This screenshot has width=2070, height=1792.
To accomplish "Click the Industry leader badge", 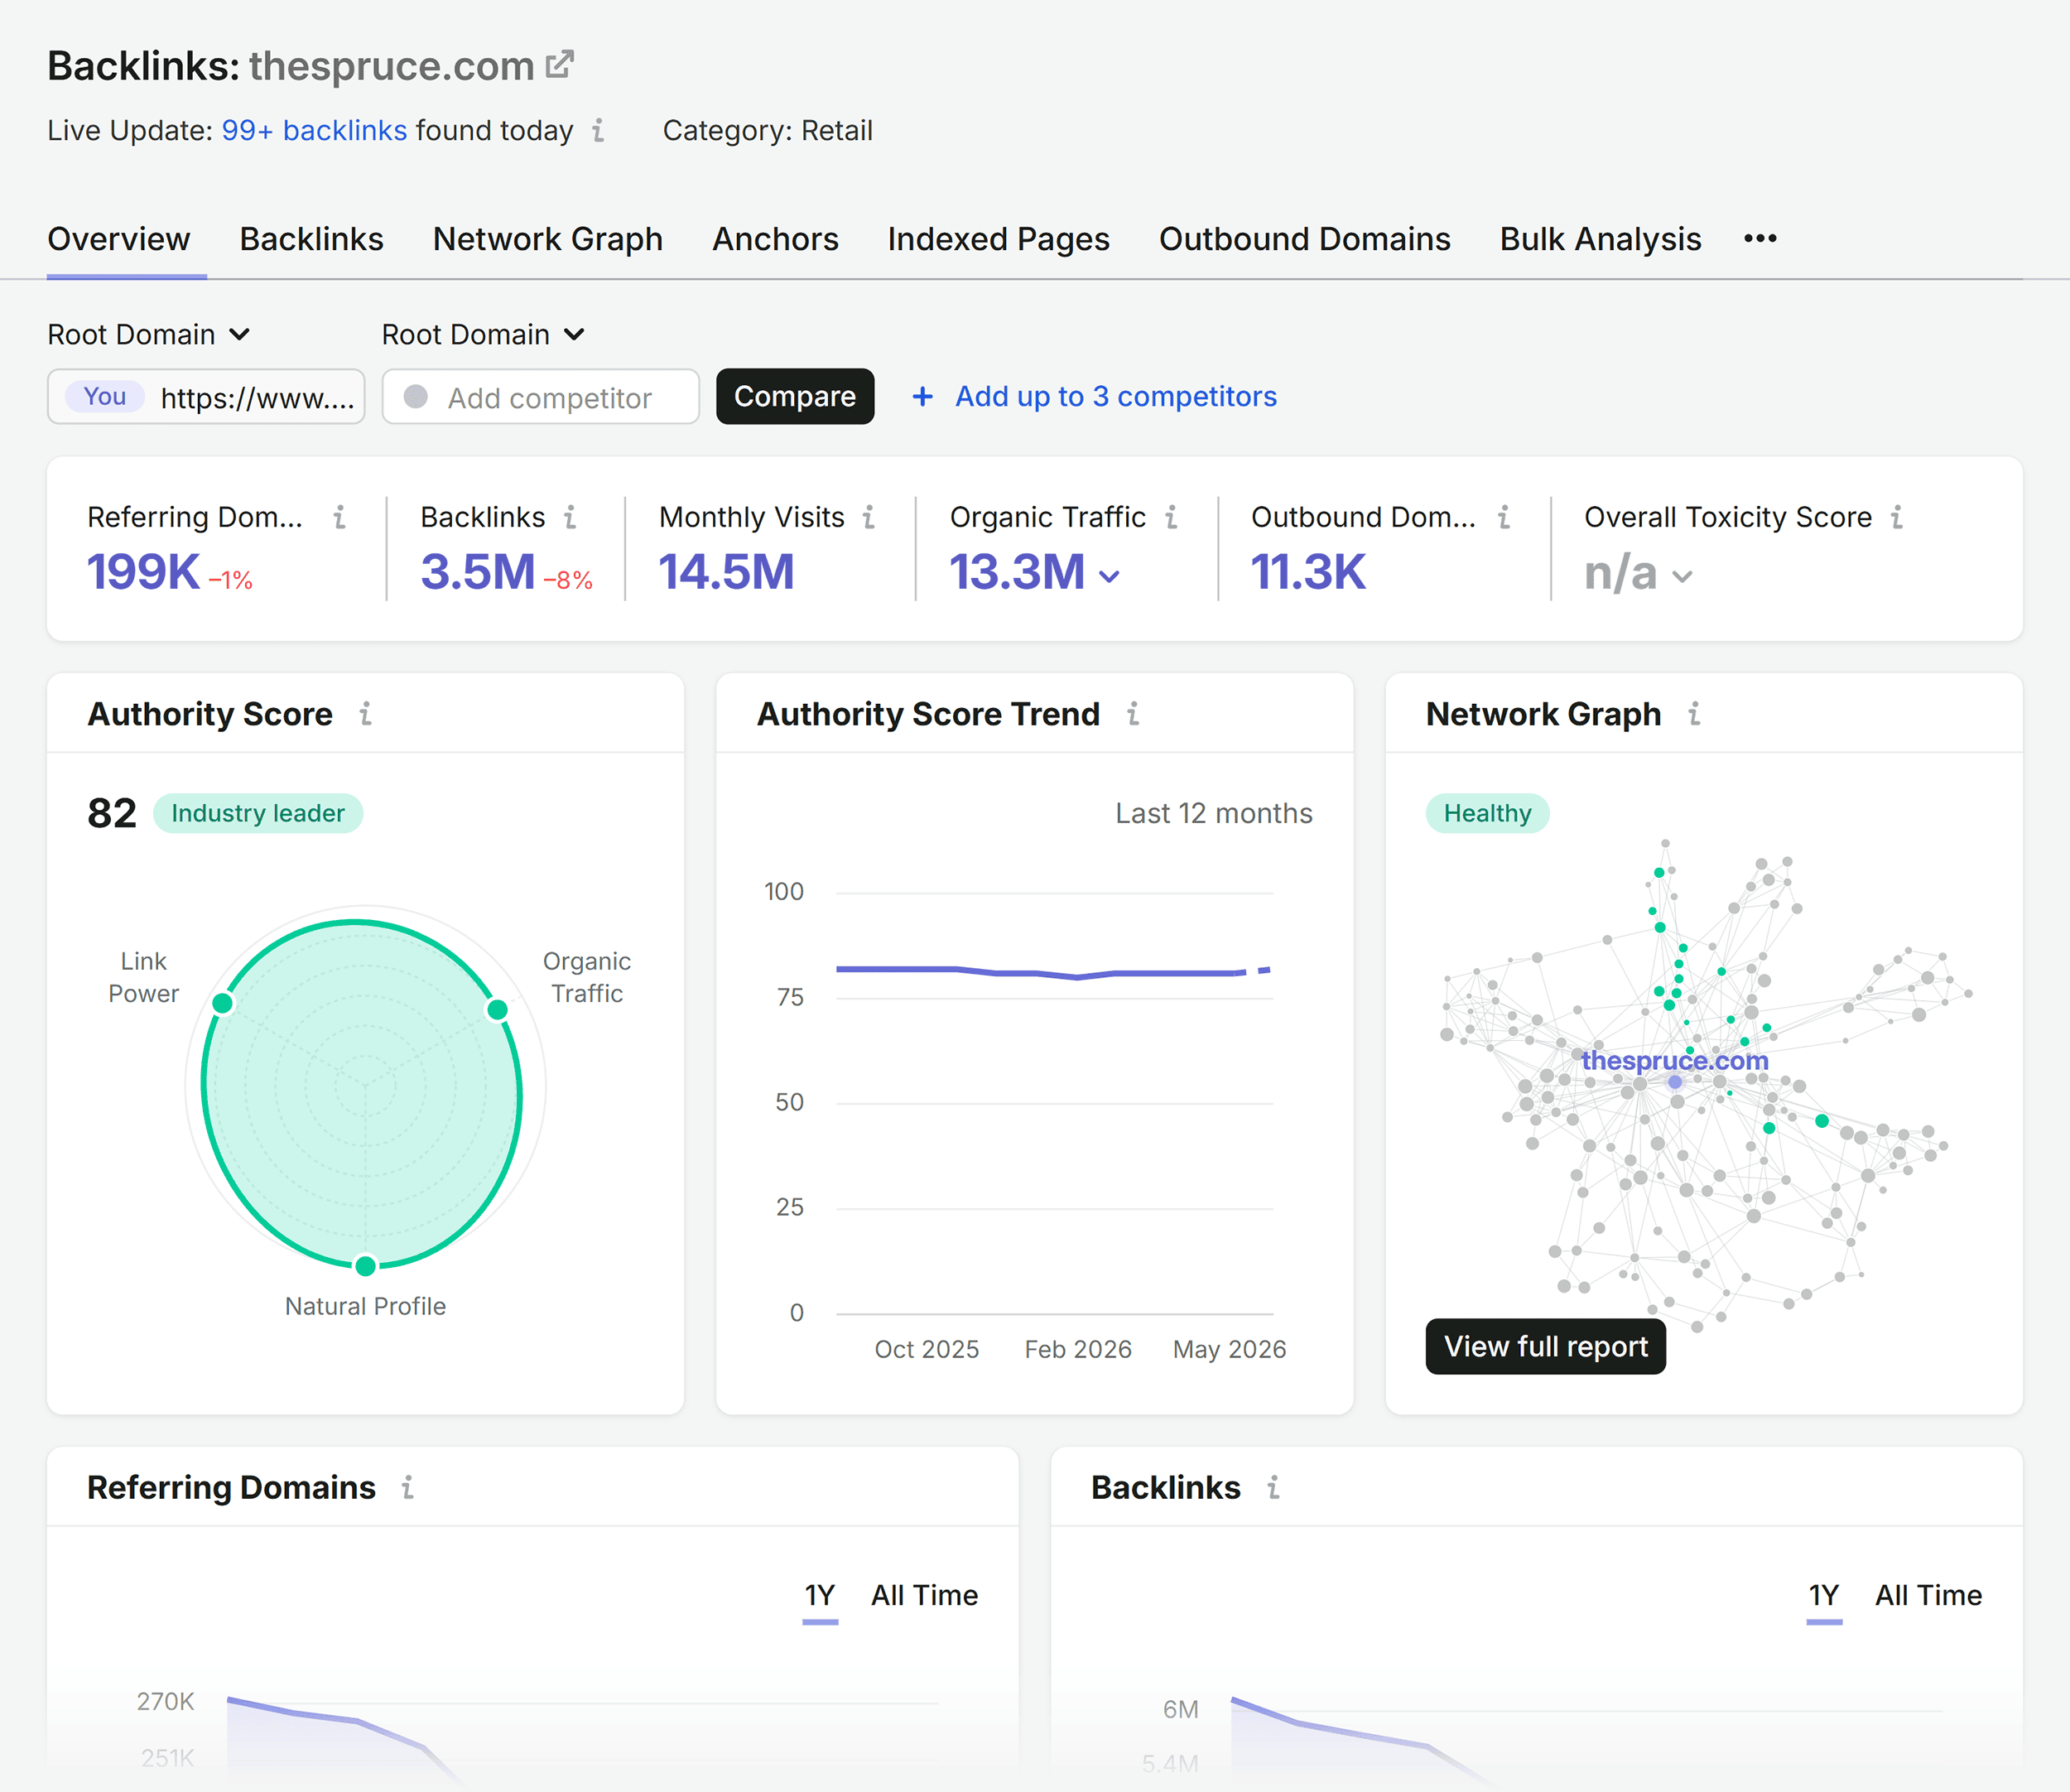I will tap(258, 813).
